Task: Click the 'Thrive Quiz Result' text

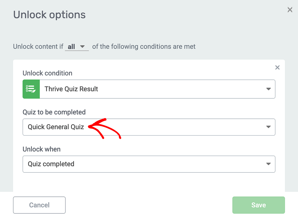Action: tap(71, 89)
